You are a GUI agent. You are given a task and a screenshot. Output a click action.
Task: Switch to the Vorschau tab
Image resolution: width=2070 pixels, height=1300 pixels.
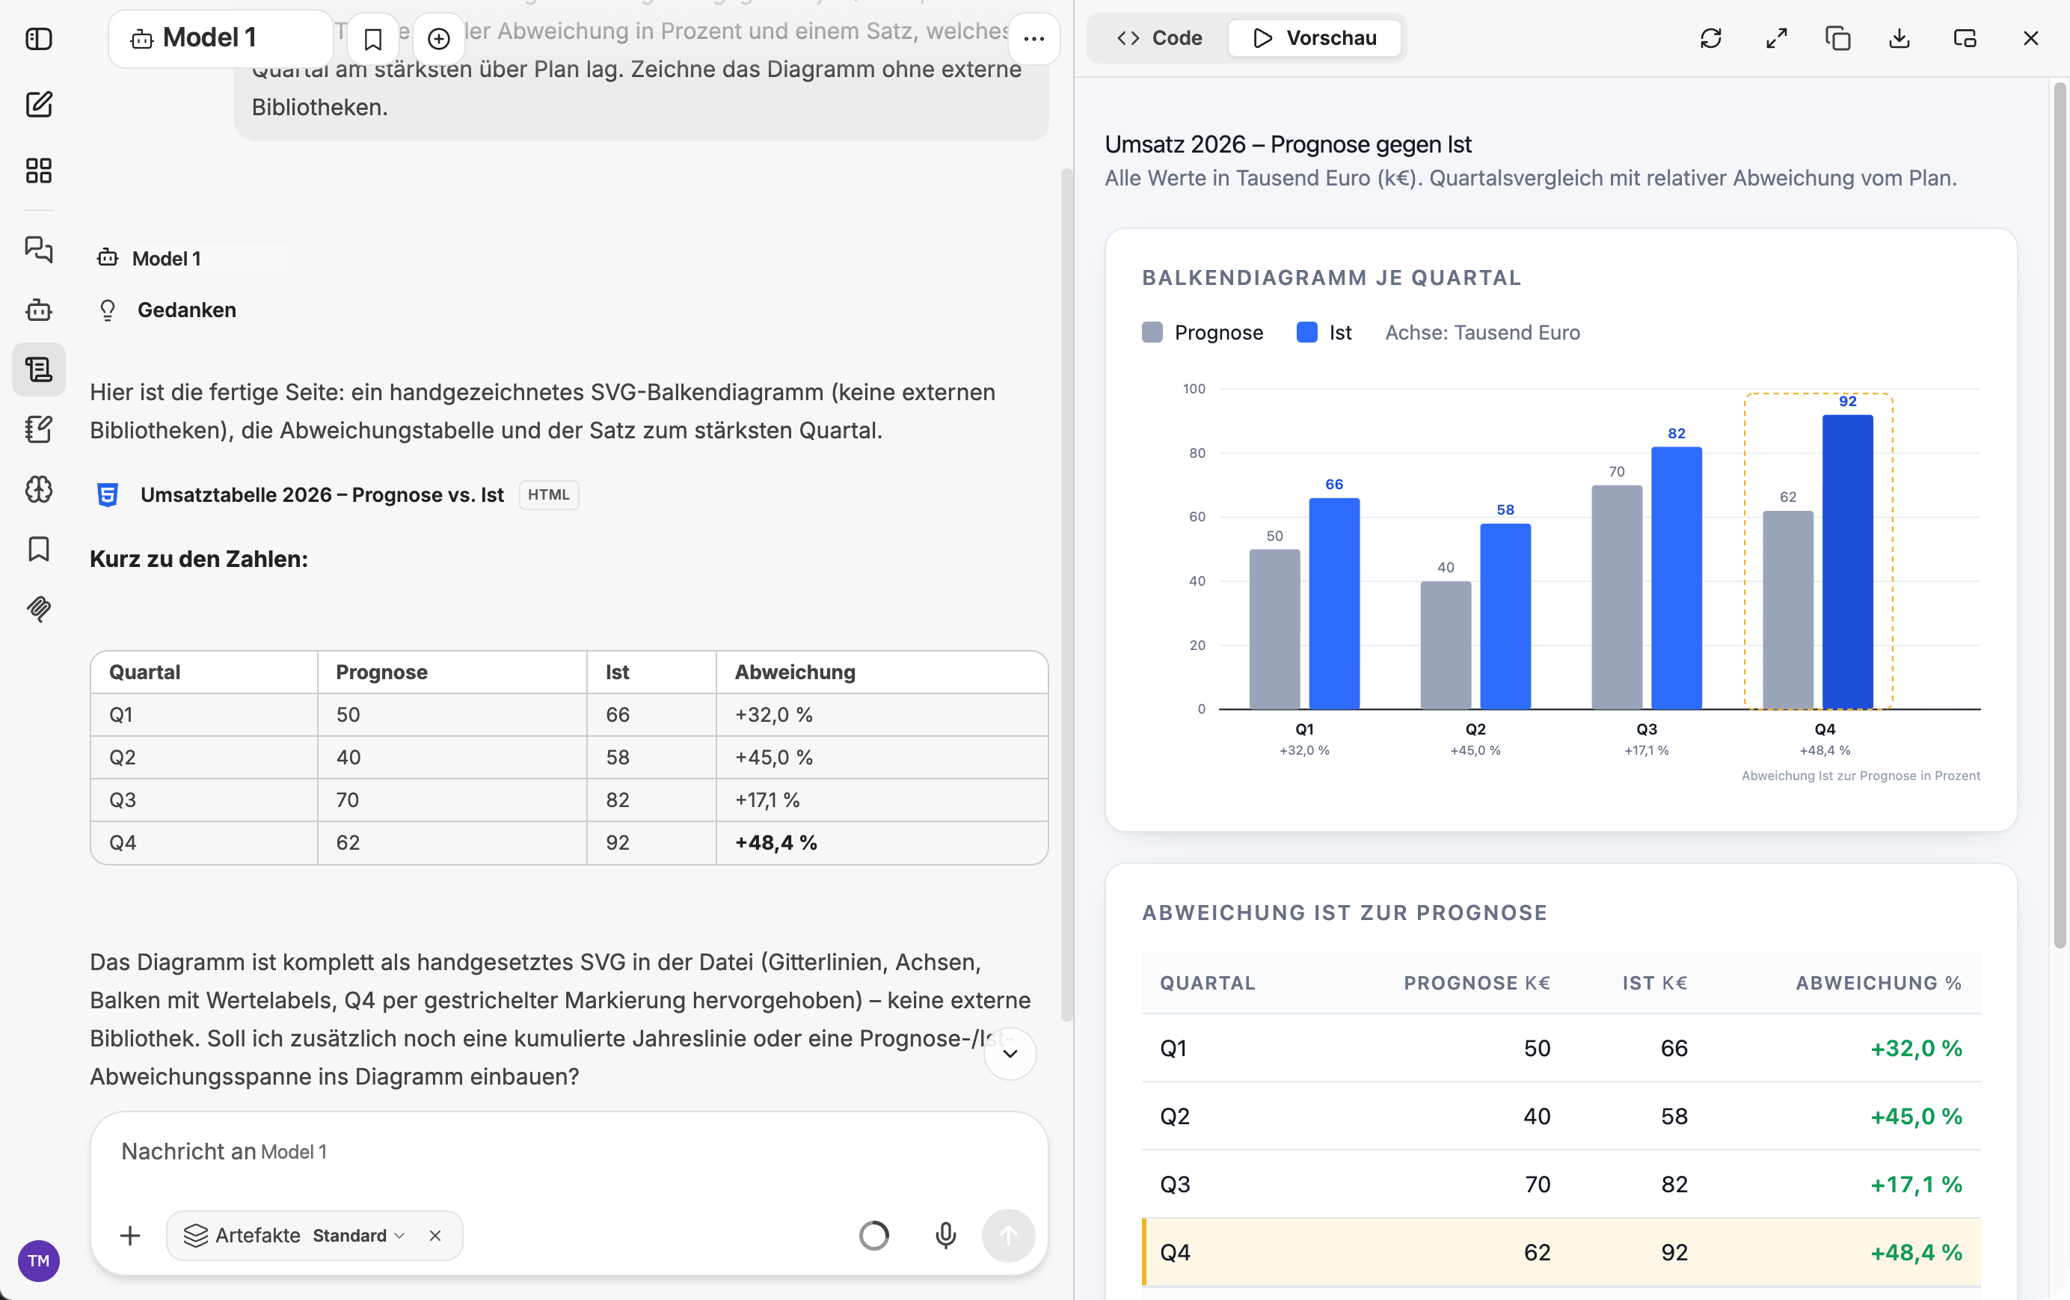[x=1315, y=38]
